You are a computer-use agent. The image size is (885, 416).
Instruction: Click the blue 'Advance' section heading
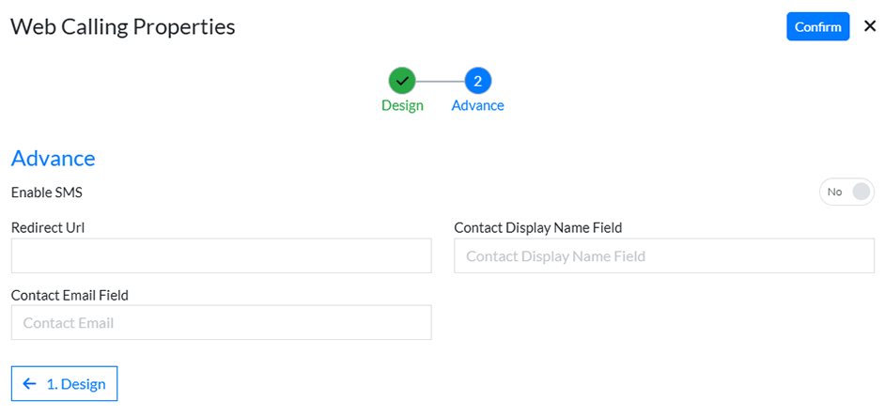click(x=53, y=158)
